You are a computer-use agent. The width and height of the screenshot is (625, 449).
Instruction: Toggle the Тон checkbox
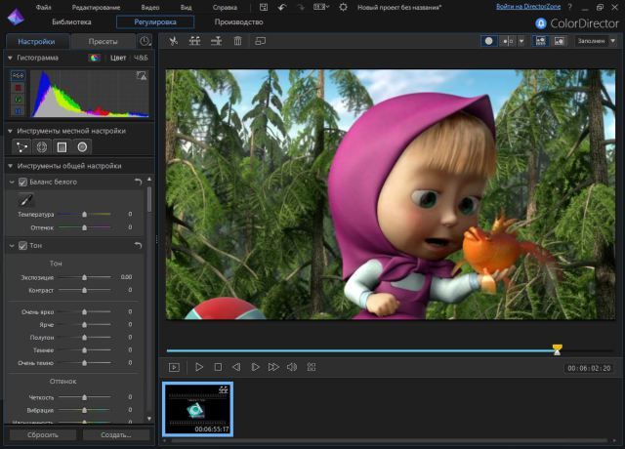point(22,245)
